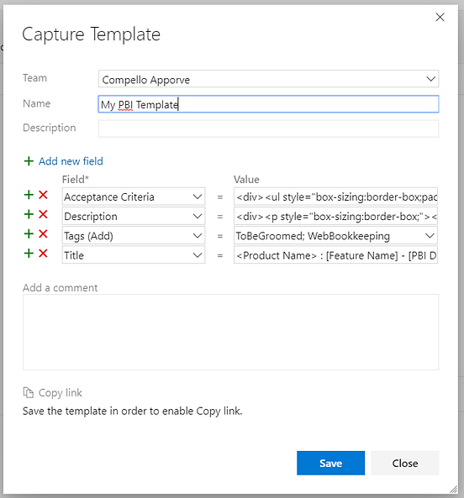The image size is (464, 498).
Task: Click the Description value starting with <div><p
Action: click(335, 217)
